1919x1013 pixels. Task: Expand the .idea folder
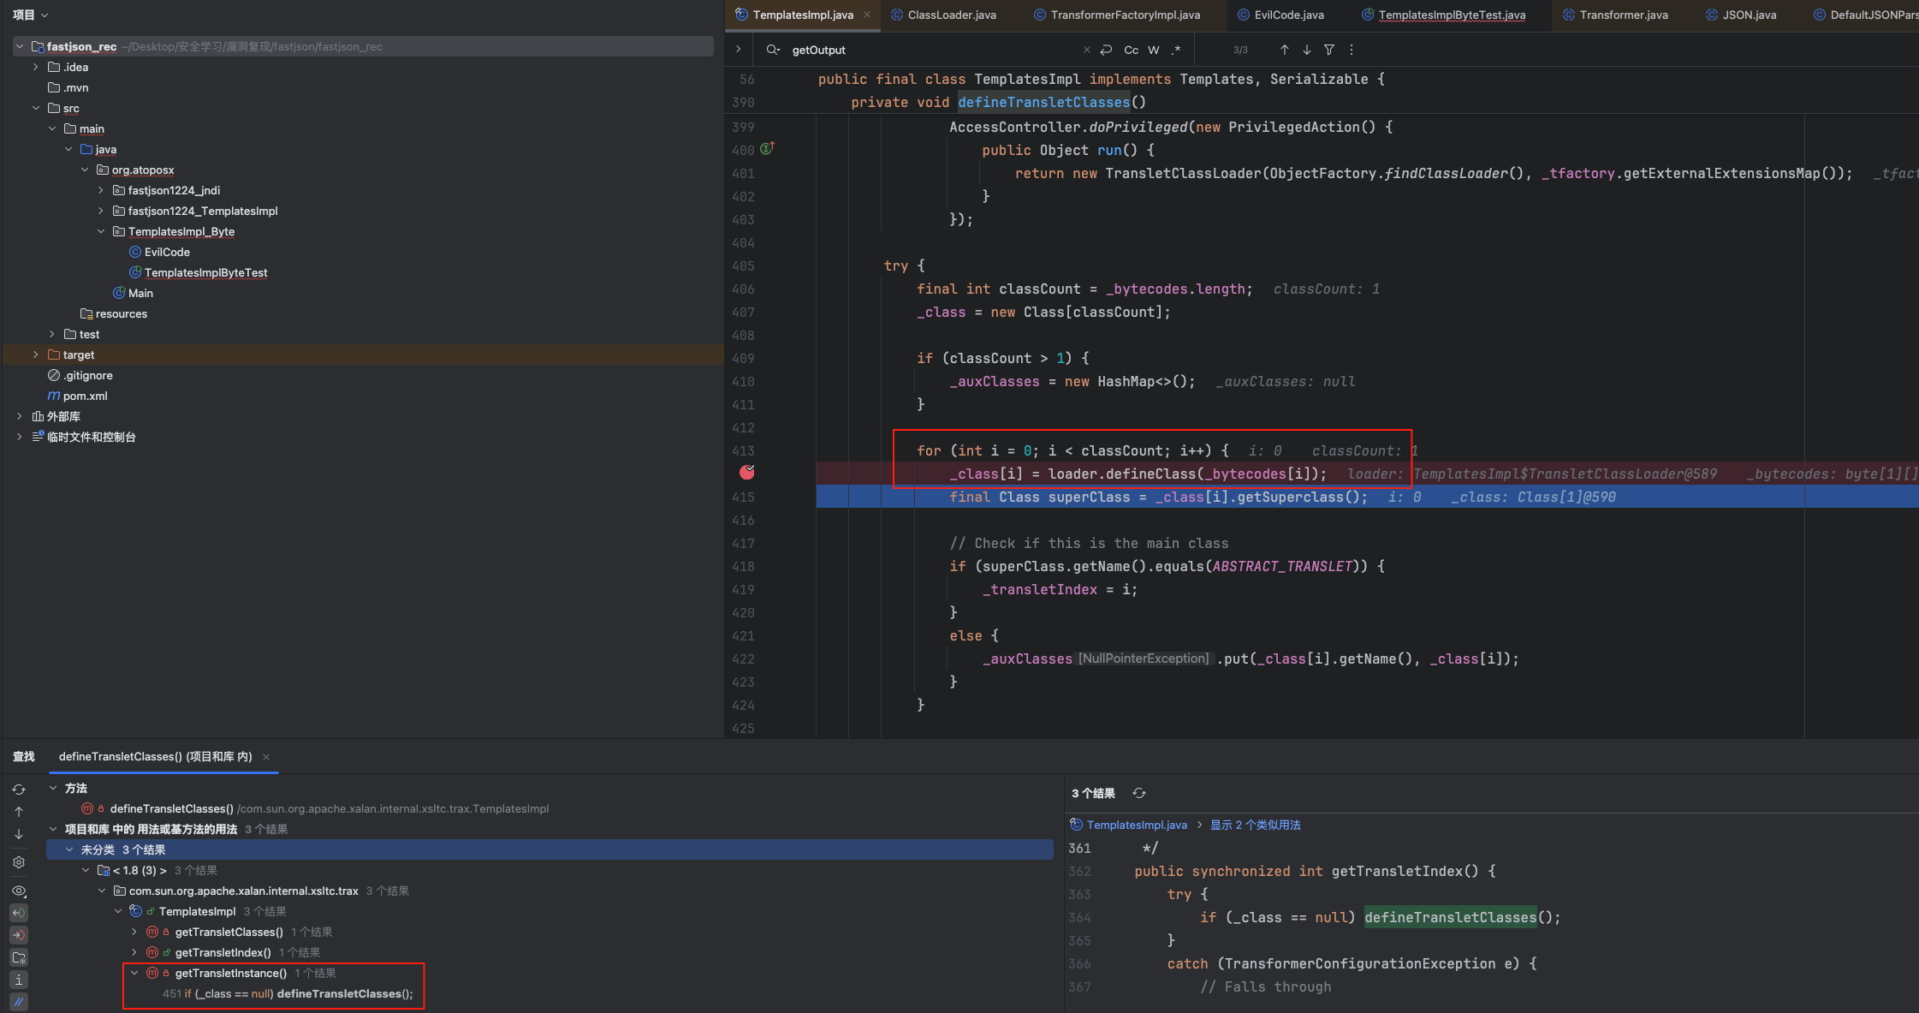(35, 67)
